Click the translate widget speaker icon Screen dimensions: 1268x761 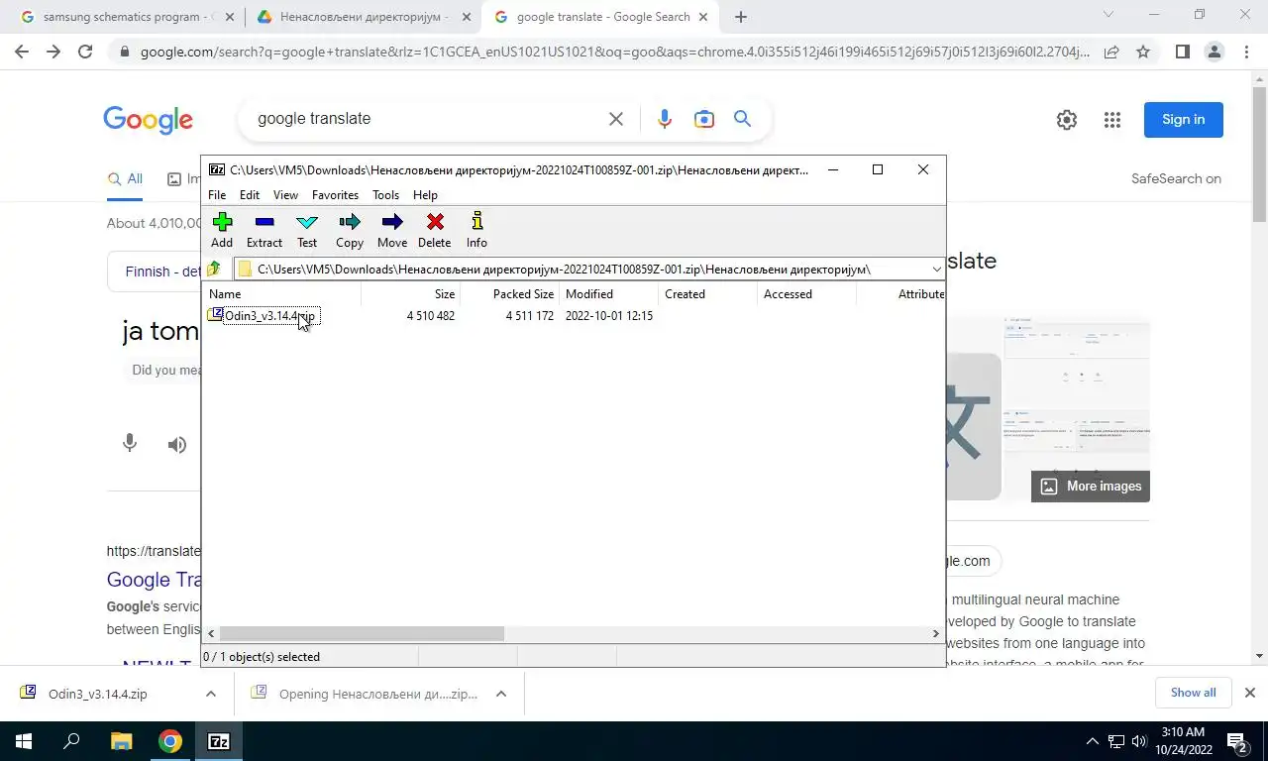[x=177, y=445]
